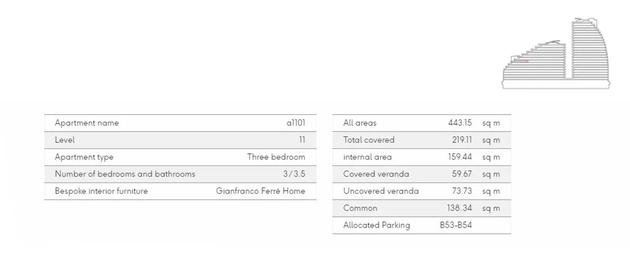Screen dimensions: 630x262
Task: Click the Common area row label
Action: [x=360, y=208]
